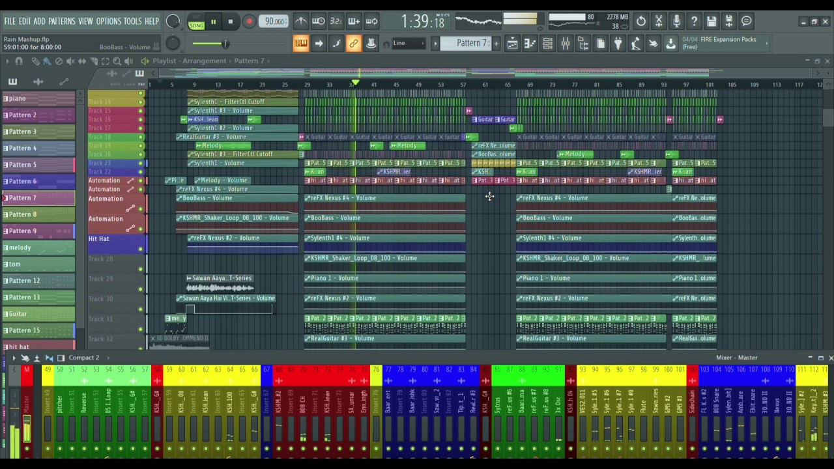This screenshot has height=469, width=834.
Task: Toggle typing keyboard to piano button
Action: click(300, 44)
